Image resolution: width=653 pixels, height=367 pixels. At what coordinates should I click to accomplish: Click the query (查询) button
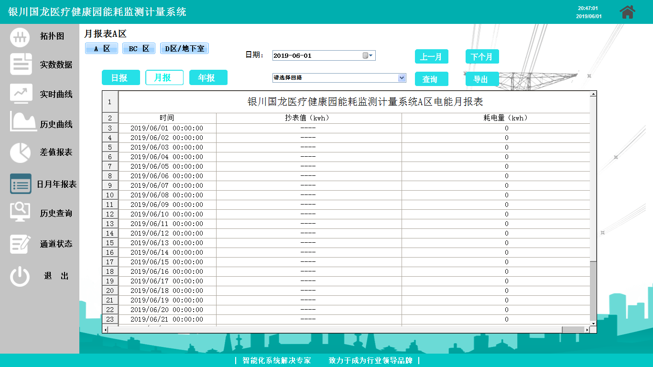(431, 79)
